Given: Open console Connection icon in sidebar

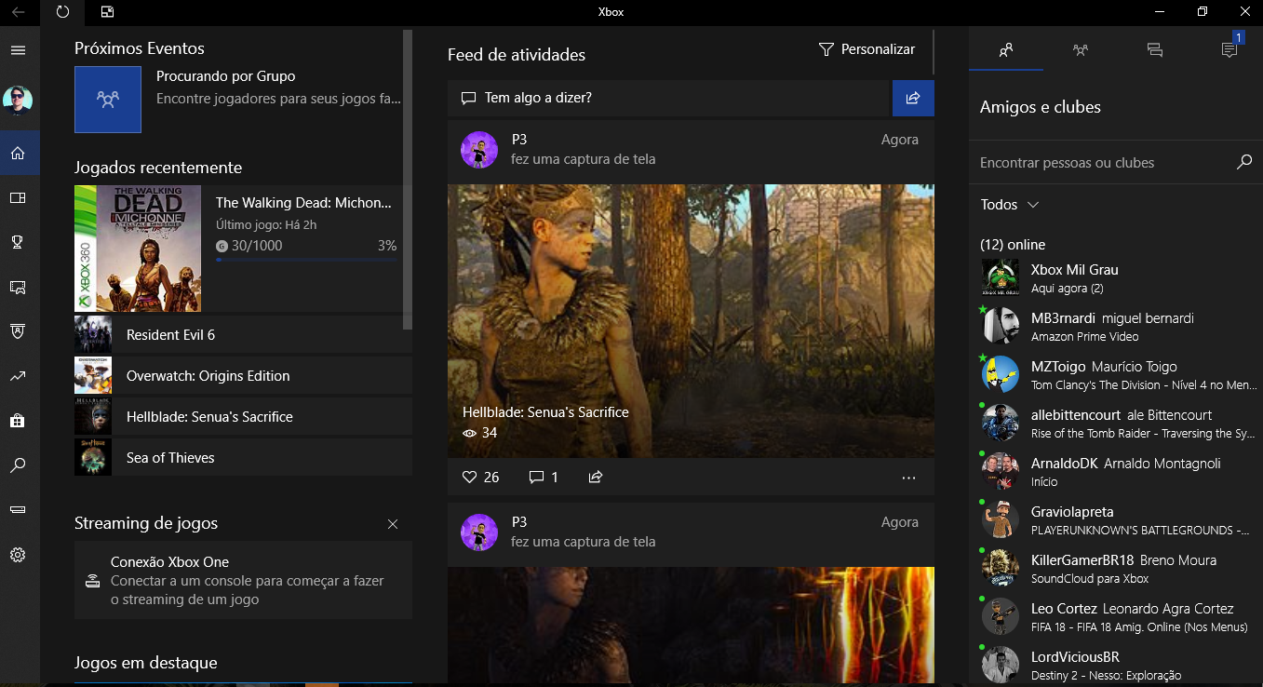Looking at the screenshot, I should coord(18,510).
